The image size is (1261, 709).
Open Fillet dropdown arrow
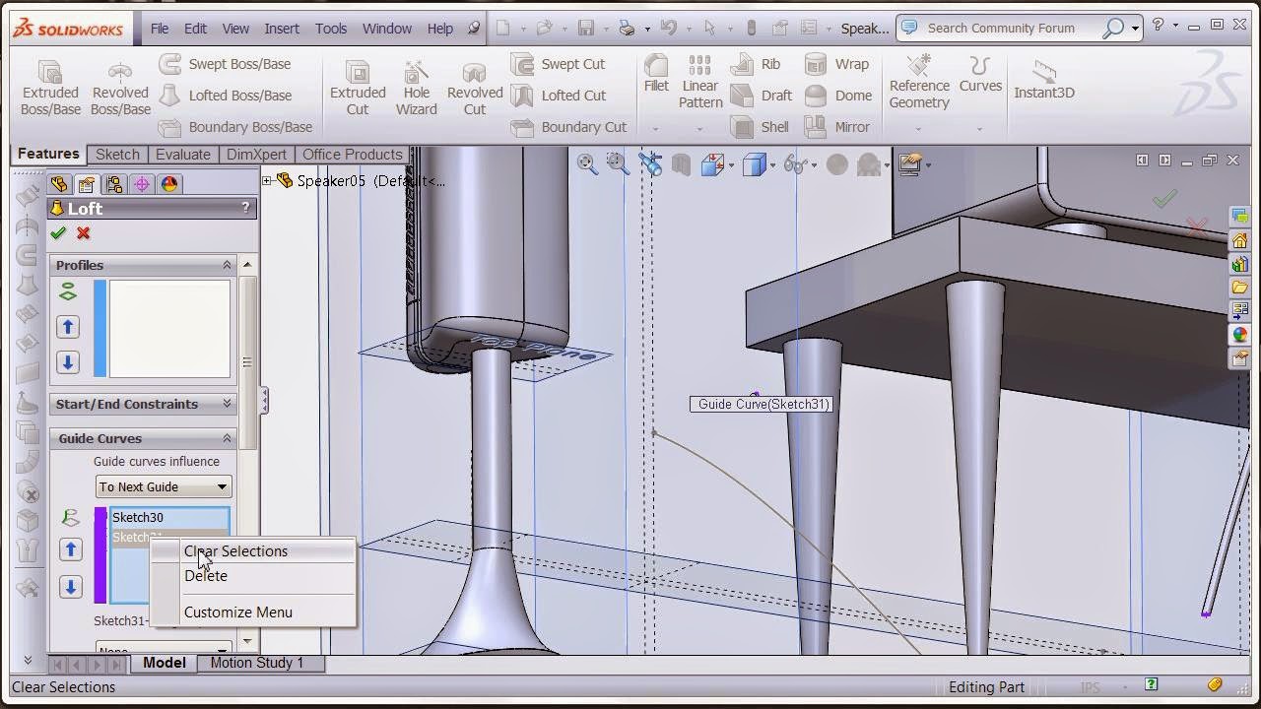pyautogui.click(x=656, y=129)
